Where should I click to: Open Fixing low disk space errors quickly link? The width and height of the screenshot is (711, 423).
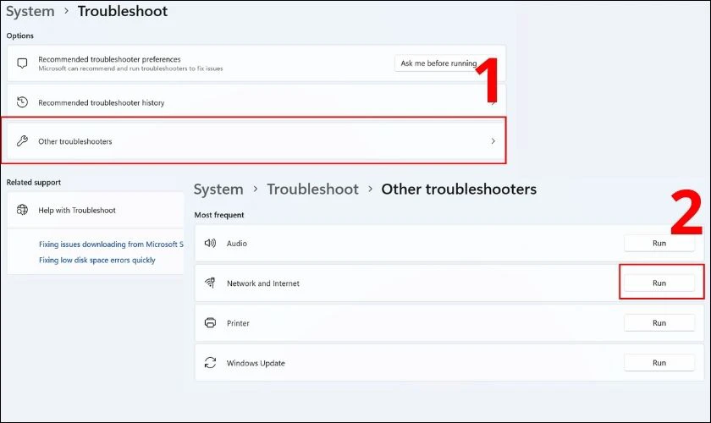(x=97, y=260)
